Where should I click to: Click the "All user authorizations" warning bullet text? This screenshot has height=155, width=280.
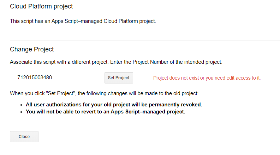114,105
